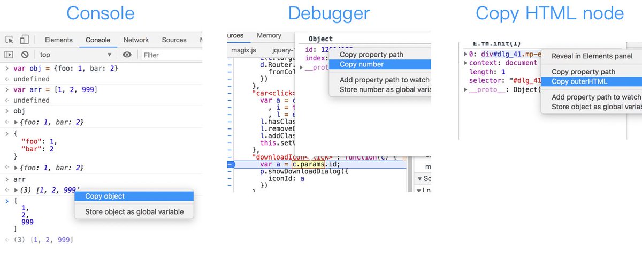Screen dimensions: 642x258
Task: Click the selector: "#dlg_41 property
Action: pos(506,81)
